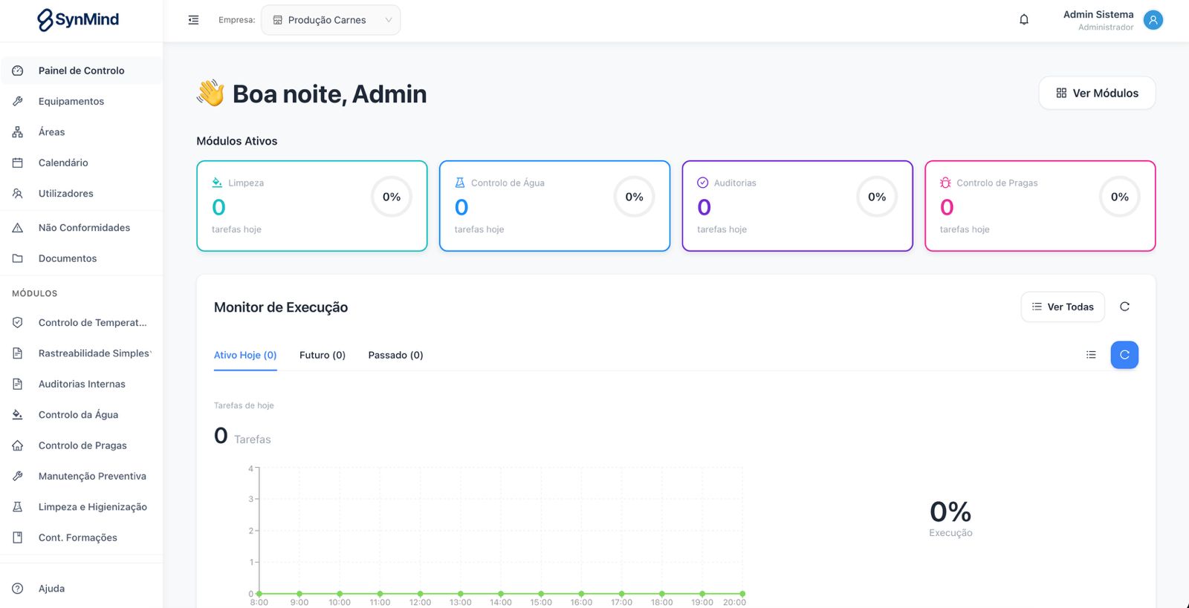The image size is (1189, 608).
Task: Open Ajuda help in the sidebar
Action: (51, 589)
